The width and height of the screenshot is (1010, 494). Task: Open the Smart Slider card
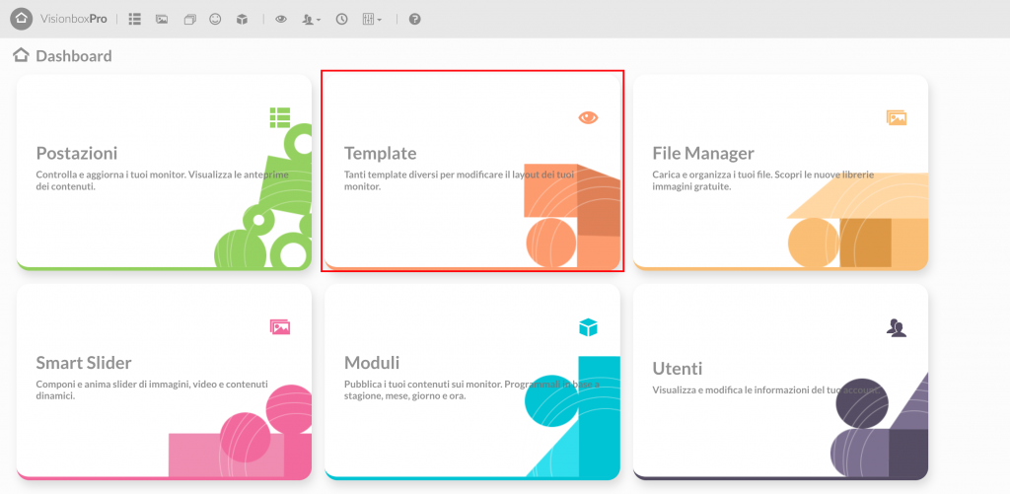click(x=164, y=381)
